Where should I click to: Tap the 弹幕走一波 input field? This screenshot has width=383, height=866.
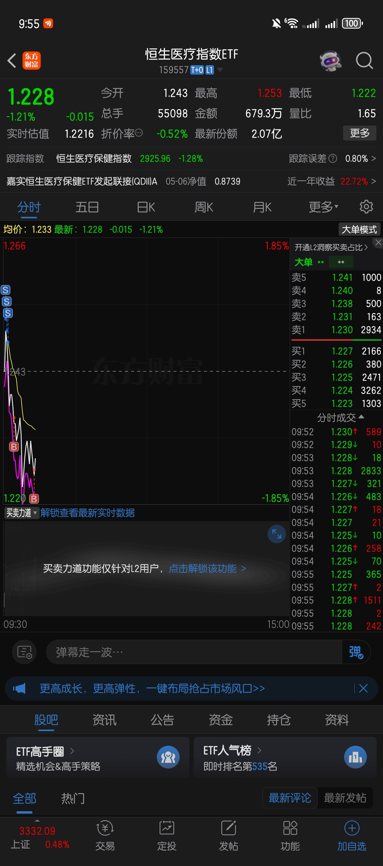(x=194, y=652)
